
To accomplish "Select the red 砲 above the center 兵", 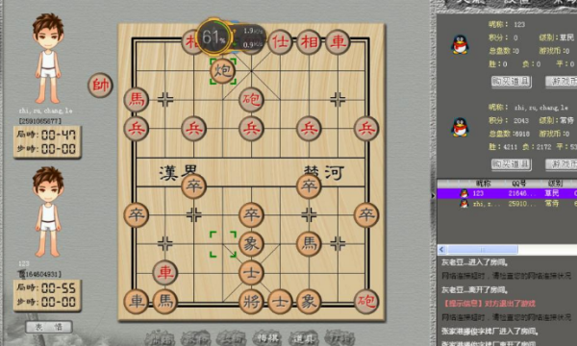I will 251,100.
